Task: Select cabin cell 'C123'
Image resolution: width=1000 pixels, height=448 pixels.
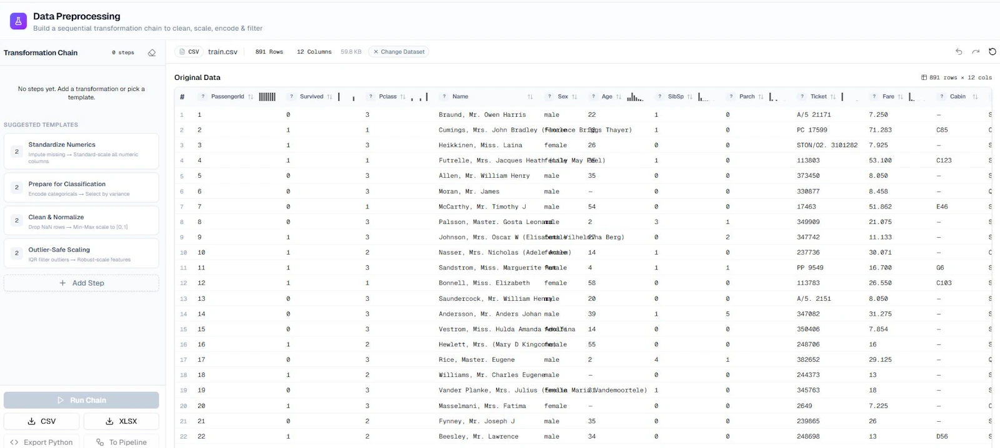Action: (944, 160)
